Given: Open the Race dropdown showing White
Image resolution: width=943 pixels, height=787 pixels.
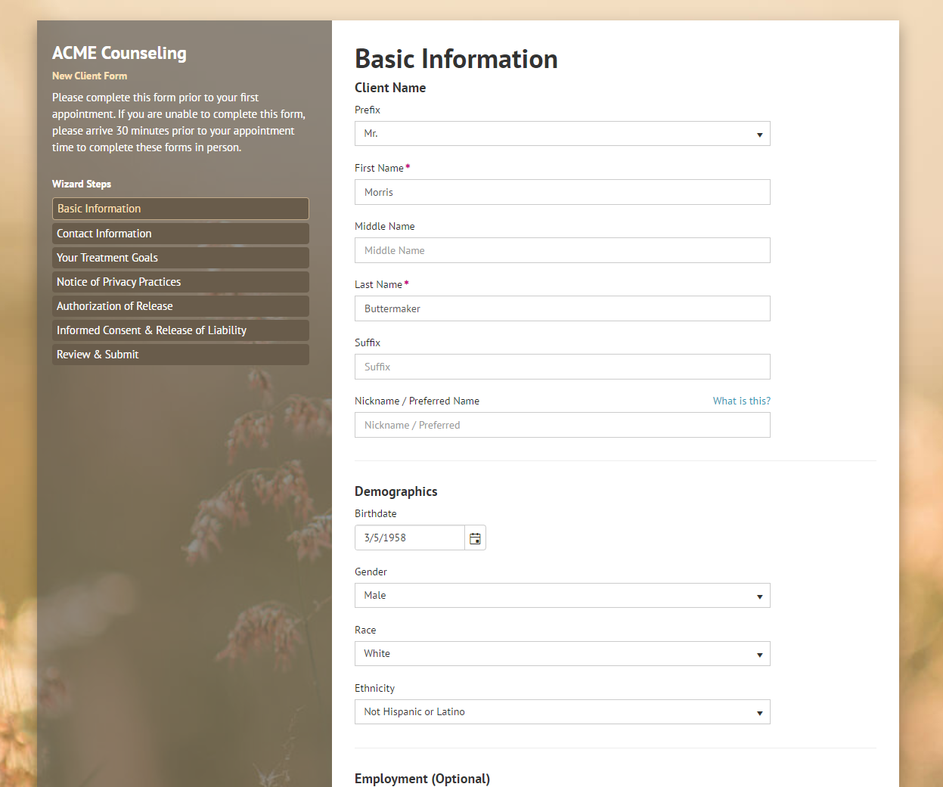Looking at the screenshot, I should pos(562,654).
